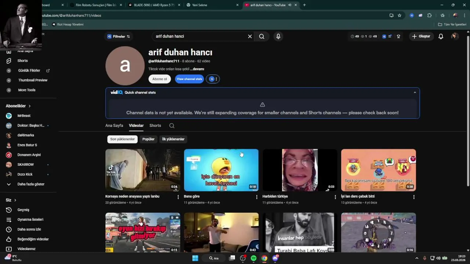This screenshot has height=264, width=470.
Task: Sort videos by İlk yüklenenler chip
Action: tap(173, 139)
